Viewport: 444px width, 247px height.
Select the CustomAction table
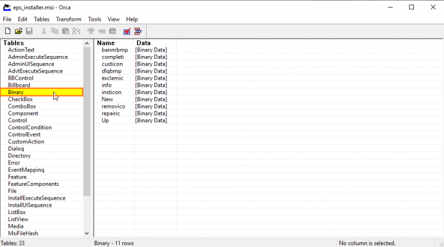point(26,141)
